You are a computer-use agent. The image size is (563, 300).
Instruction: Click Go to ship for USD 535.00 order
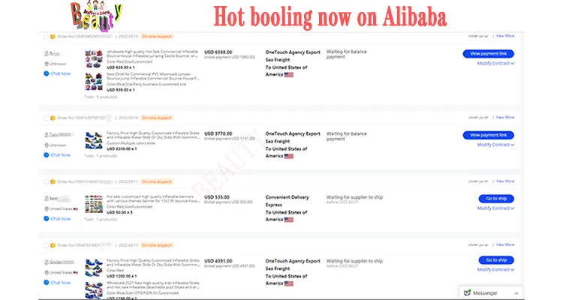tap(496, 199)
